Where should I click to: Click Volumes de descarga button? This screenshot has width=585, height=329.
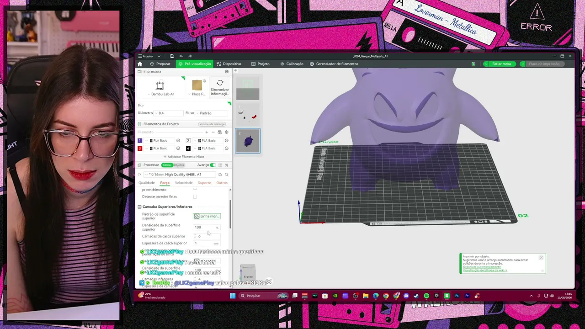tap(212, 124)
